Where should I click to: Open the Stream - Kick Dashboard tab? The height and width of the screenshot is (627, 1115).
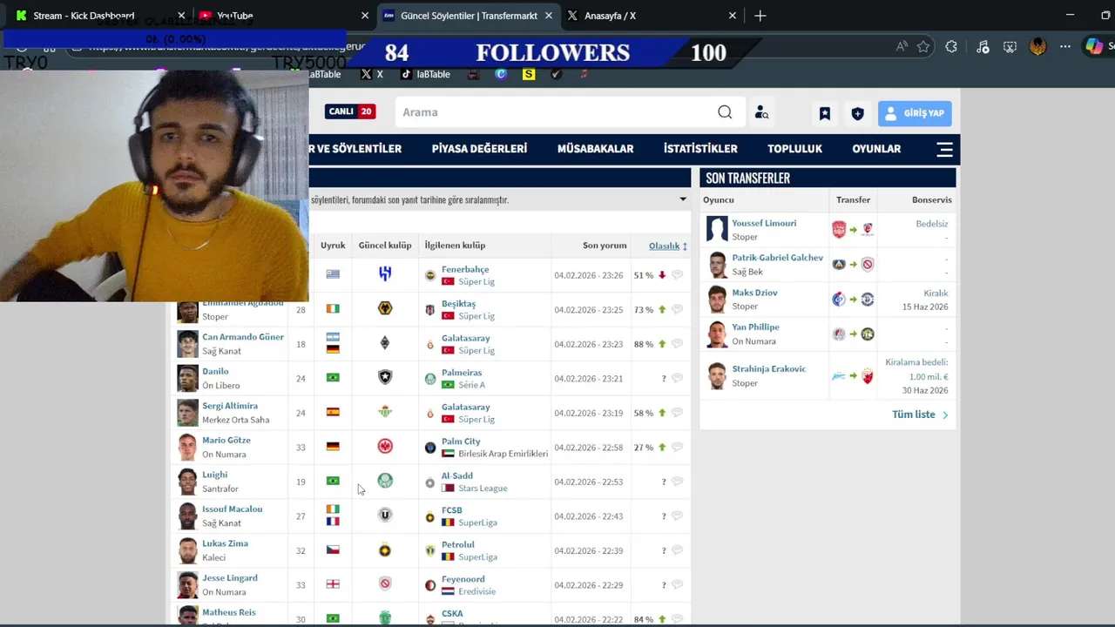coord(84,16)
